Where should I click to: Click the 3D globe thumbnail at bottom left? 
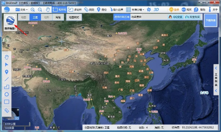point(16,114)
